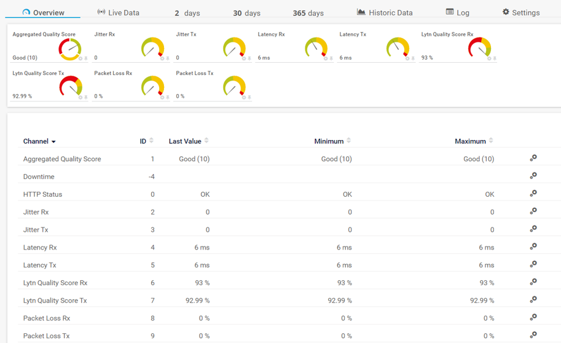Screen dimensions: 561x343
Task: Click the small arrow icon under Latency Rx gauge
Action: (x=331, y=58)
